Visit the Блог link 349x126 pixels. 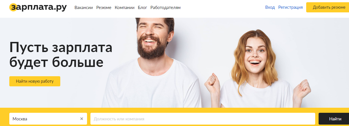143,8
